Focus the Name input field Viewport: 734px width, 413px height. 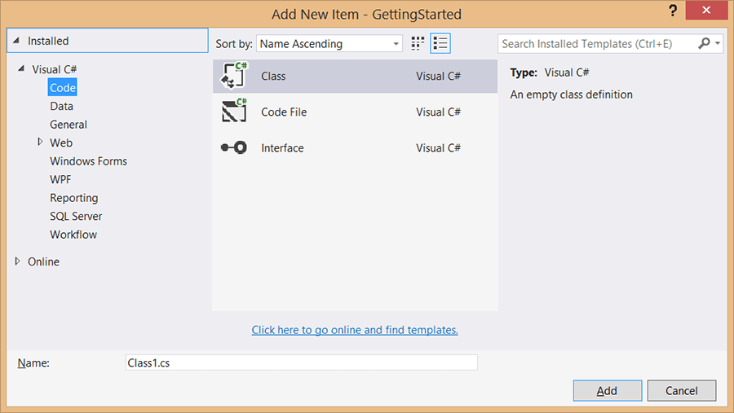(302, 362)
